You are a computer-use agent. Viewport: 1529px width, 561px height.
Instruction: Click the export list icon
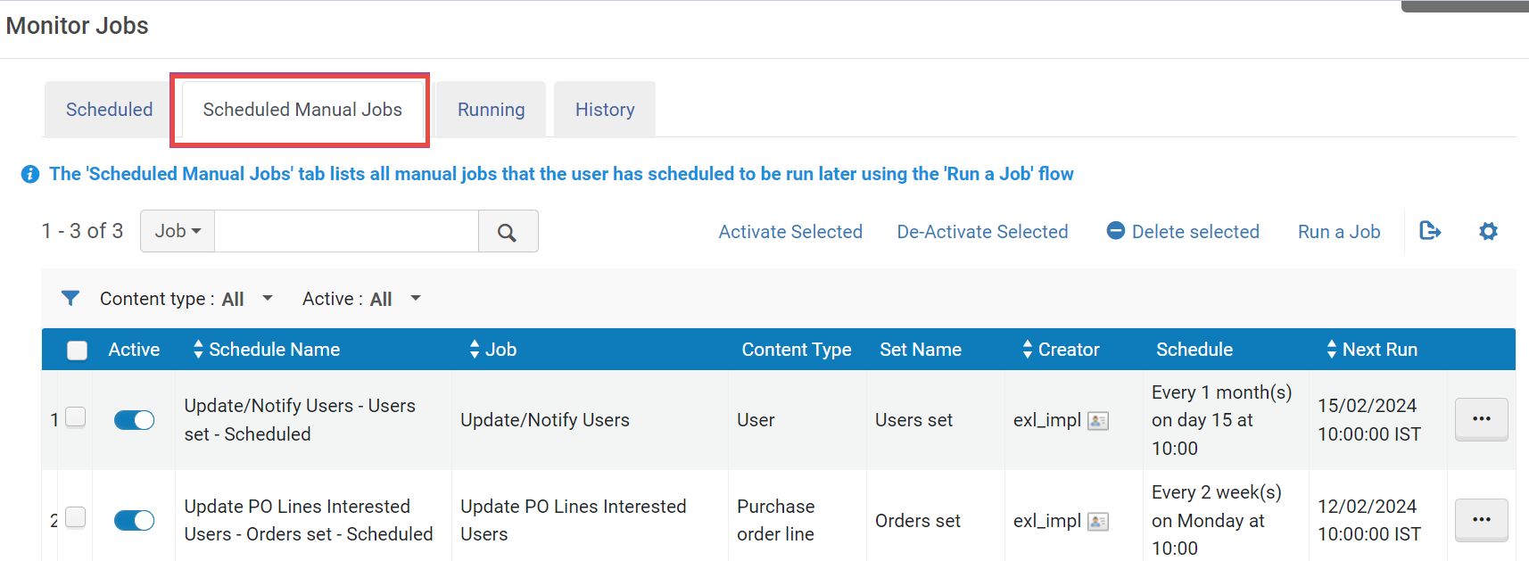pos(1430,231)
